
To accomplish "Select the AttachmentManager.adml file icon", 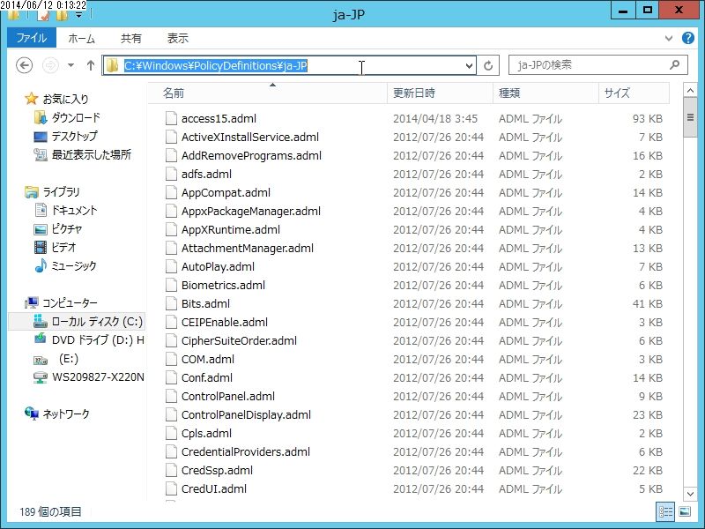I will (171, 248).
